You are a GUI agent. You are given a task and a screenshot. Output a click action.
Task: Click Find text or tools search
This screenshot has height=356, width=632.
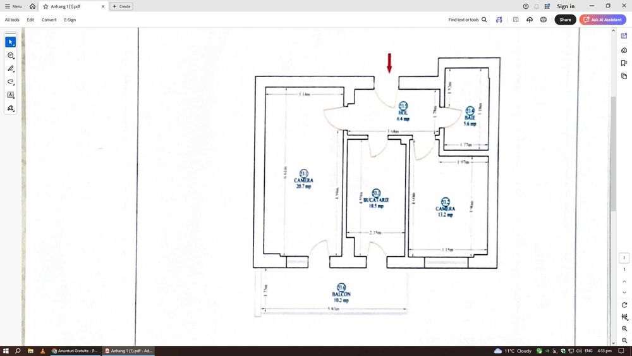tap(468, 20)
